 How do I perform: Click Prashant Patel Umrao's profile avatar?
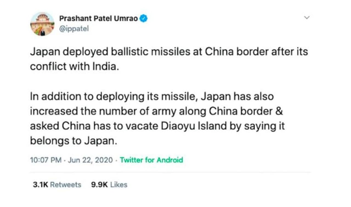(x=42, y=24)
